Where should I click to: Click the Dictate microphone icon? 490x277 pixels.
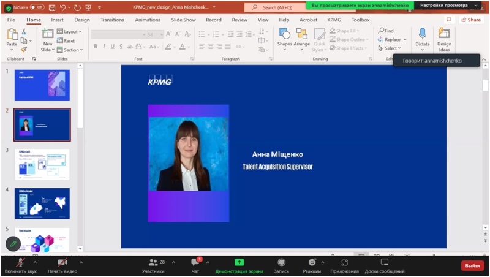click(x=422, y=34)
